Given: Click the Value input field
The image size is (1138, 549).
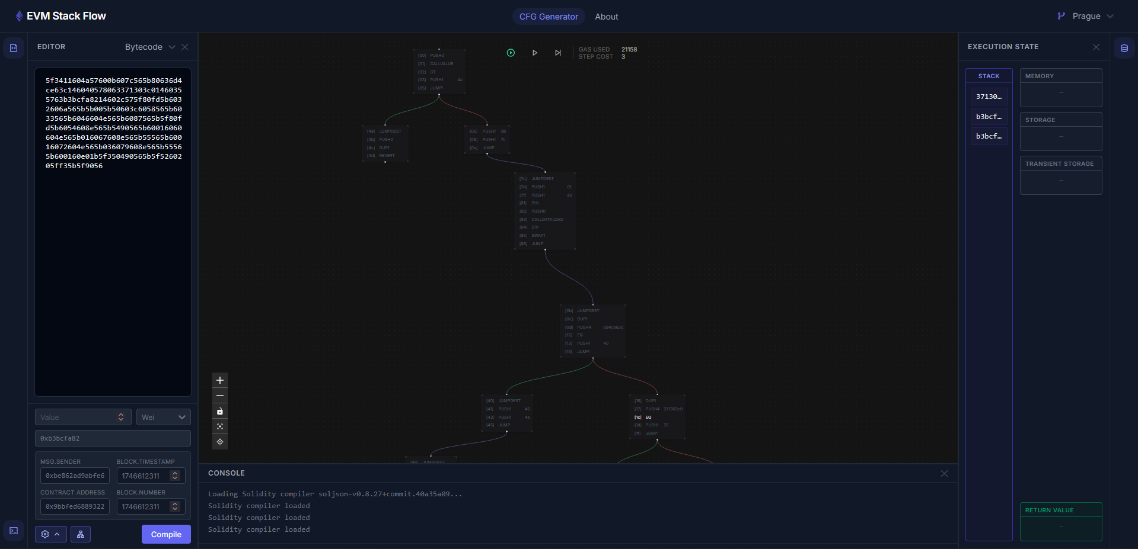Looking at the screenshot, I should [83, 417].
